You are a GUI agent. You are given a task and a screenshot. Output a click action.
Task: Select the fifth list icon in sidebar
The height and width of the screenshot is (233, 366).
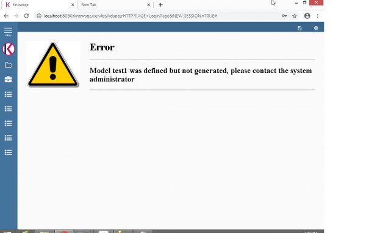click(x=8, y=153)
